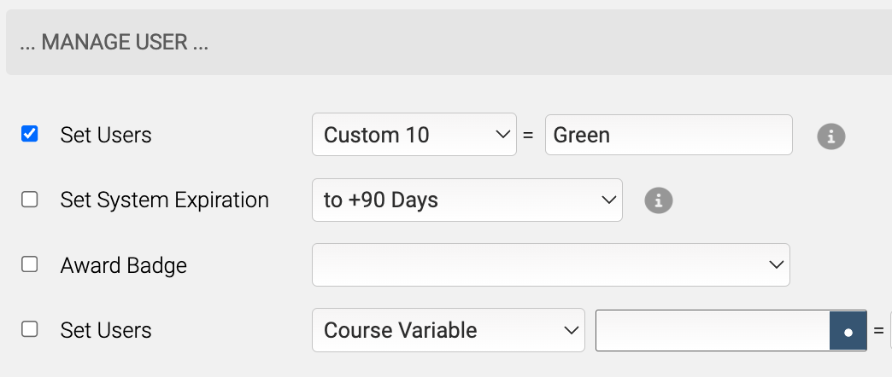
Task: Uncheck the Set Users Custom 10 checkbox
Action: click(x=30, y=134)
